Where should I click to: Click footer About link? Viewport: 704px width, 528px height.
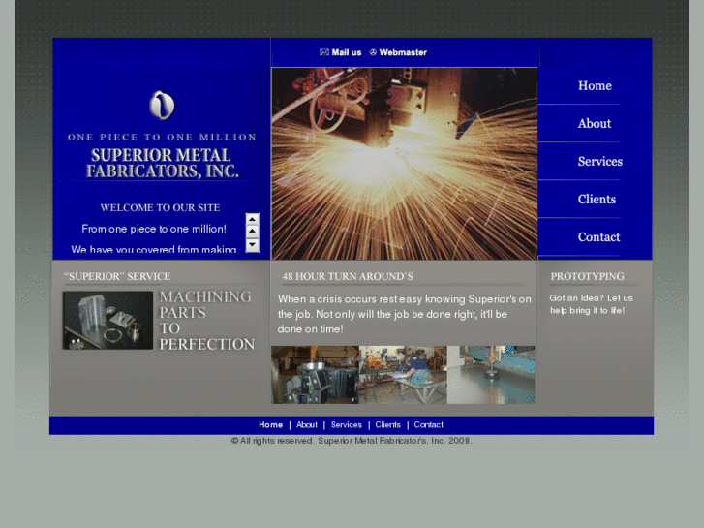coord(307,425)
